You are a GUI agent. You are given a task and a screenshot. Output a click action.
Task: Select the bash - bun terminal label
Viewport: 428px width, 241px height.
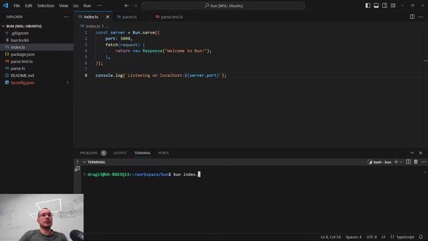(x=380, y=162)
